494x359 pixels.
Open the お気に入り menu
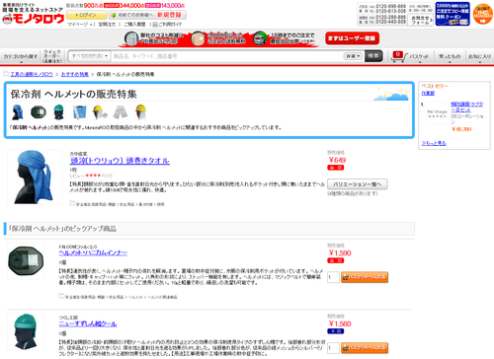click(x=479, y=57)
